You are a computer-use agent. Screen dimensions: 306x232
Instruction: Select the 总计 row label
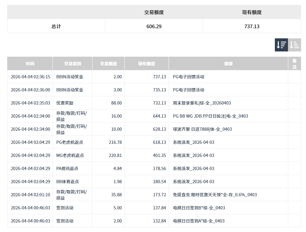point(56,26)
